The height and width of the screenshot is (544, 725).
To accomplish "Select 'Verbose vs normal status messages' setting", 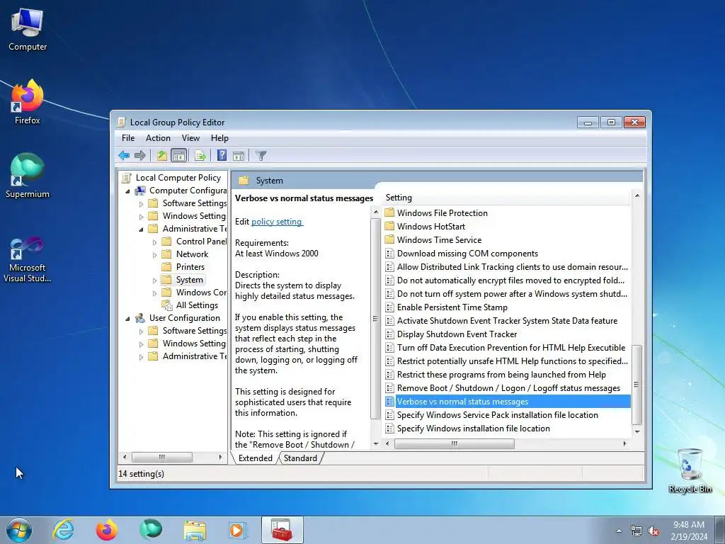I will pyautogui.click(x=507, y=402).
